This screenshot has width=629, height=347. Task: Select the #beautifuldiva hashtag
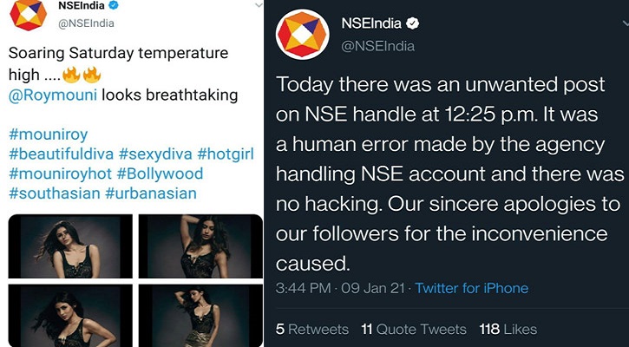61,154
